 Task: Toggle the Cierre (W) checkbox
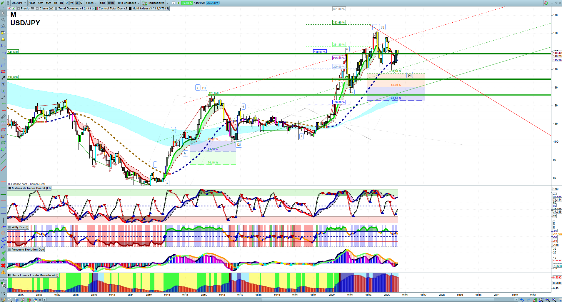point(37,9)
